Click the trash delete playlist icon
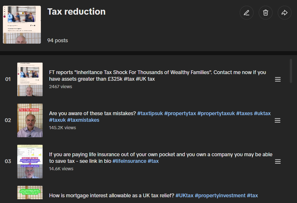 coord(265,13)
